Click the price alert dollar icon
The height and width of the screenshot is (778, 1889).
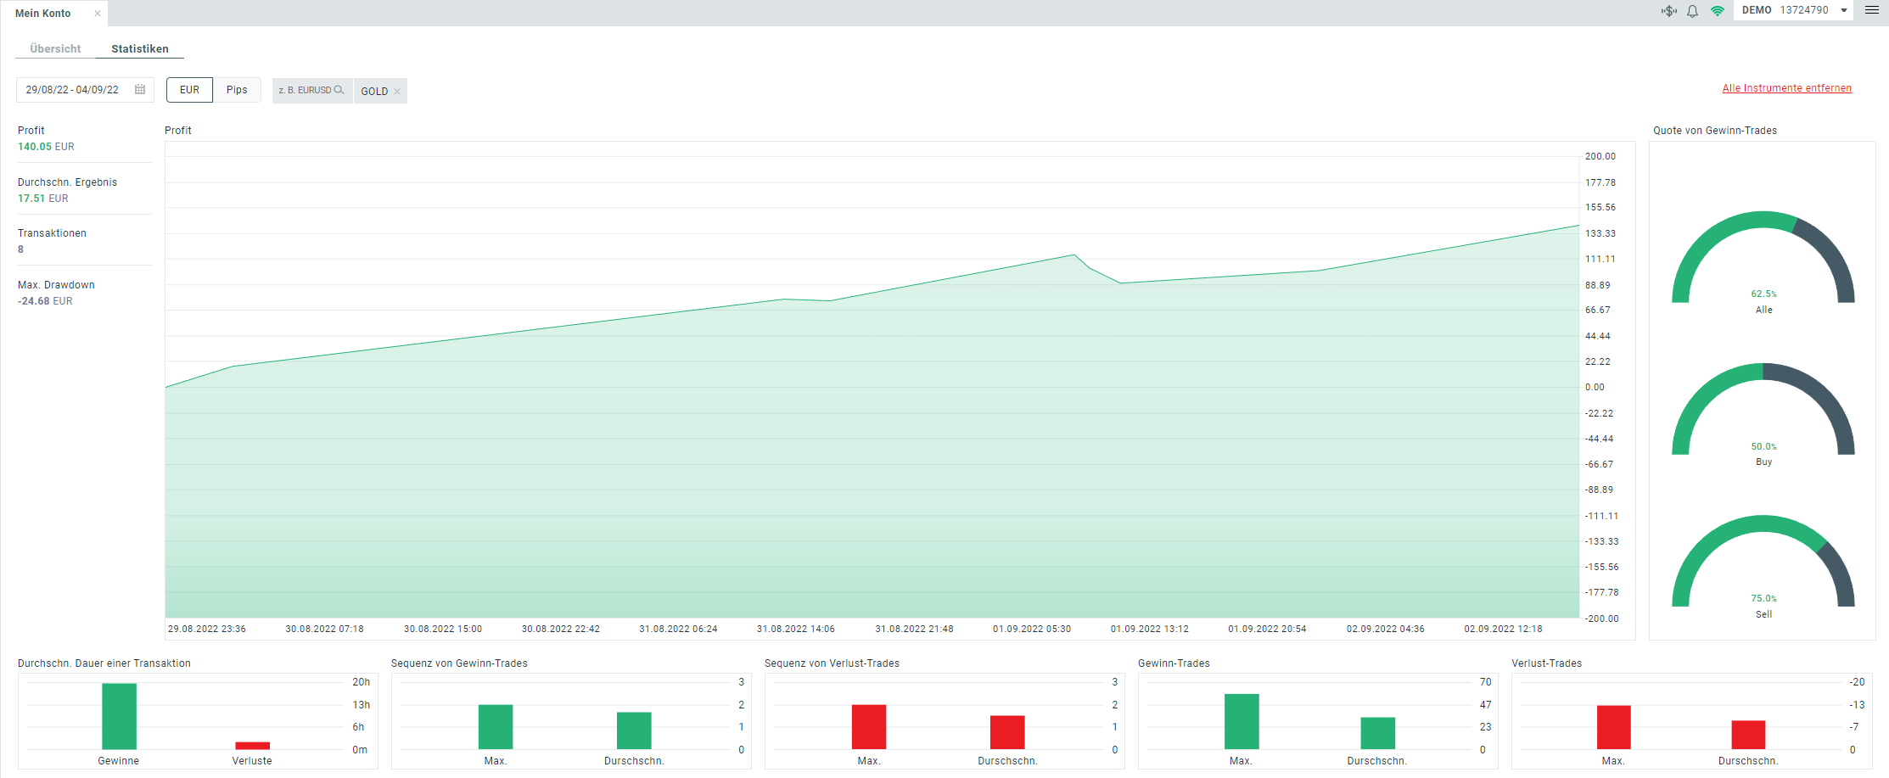pyautogui.click(x=1668, y=11)
